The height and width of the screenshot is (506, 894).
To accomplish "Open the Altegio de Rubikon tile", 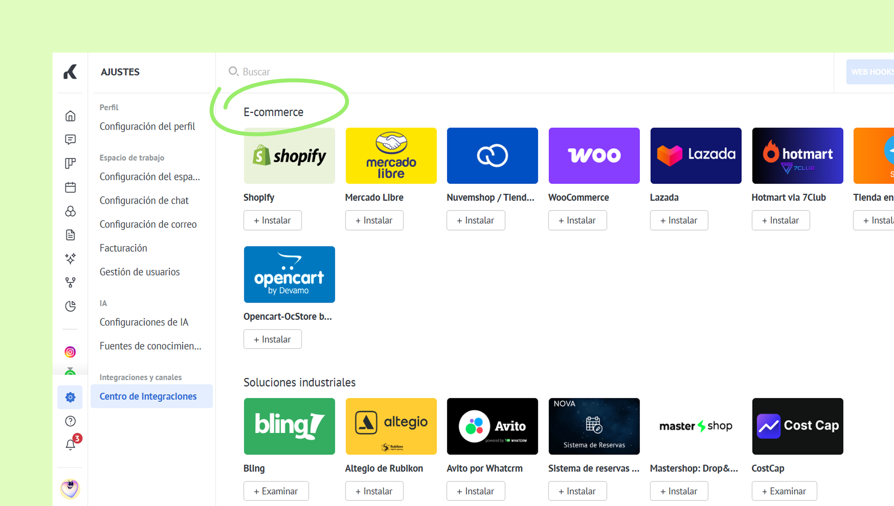I will click(x=391, y=426).
